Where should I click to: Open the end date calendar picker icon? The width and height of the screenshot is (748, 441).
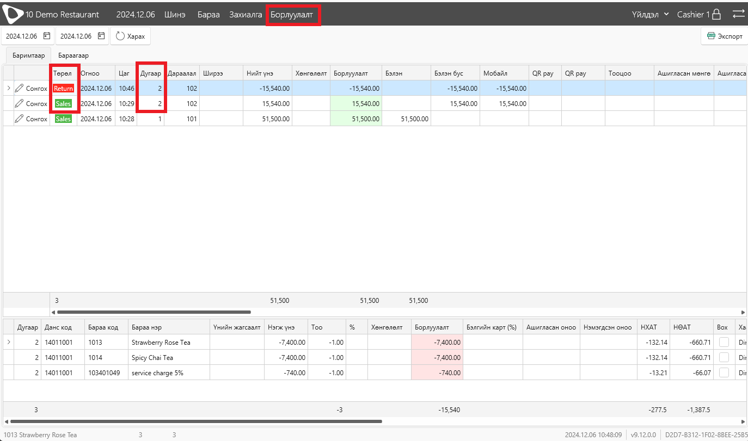pyautogui.click(x=101, y=36)
